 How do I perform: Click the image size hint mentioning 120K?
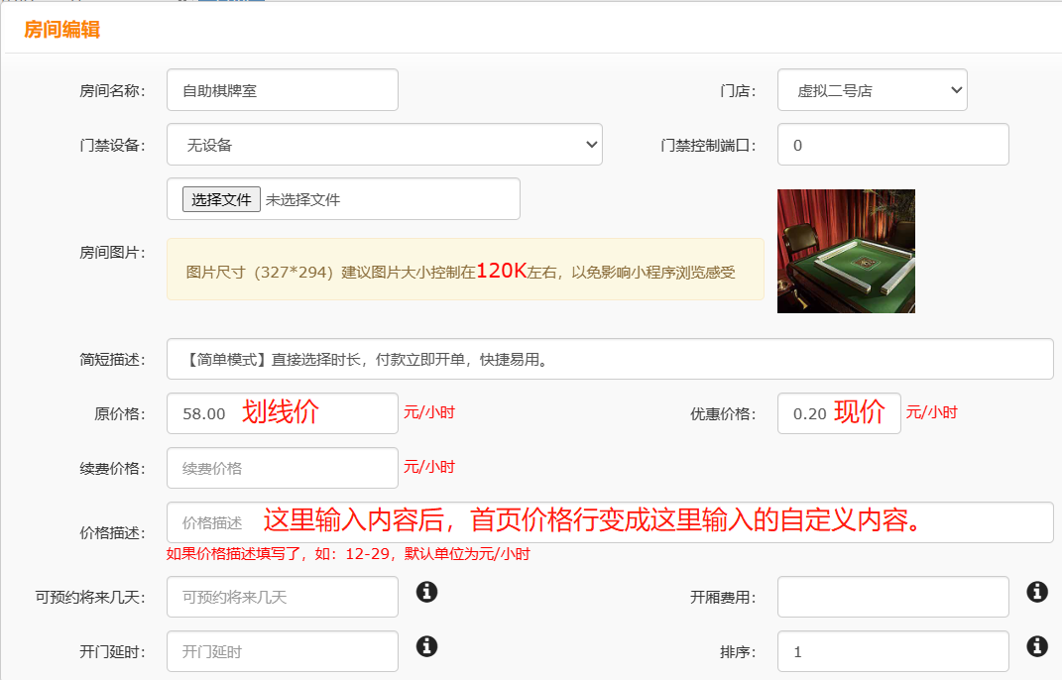tap(465, 269)
